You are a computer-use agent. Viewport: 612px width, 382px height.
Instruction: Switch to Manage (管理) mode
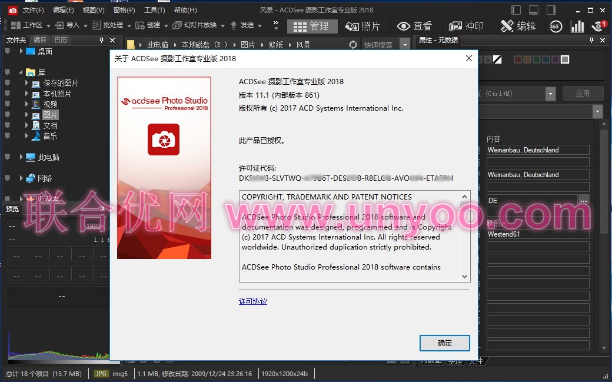click(311, 26)
